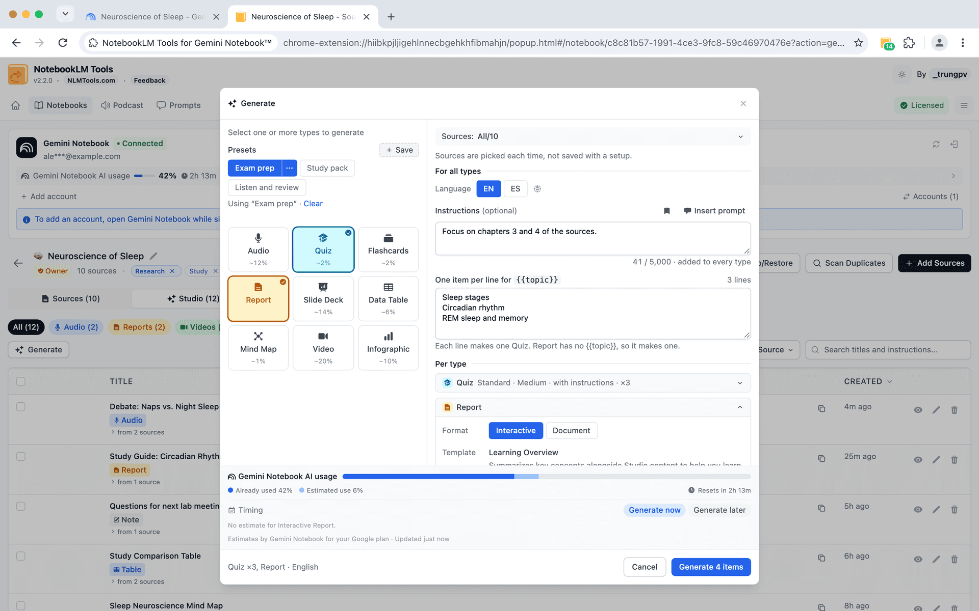This screenshot has height=611, width=979.
Task: Sort by the CREATED column
Action: (868, 382)
